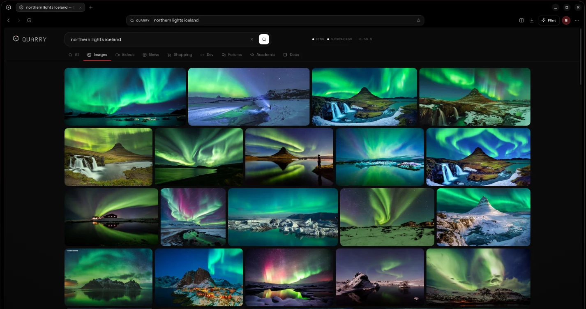This screenshot has height=309, width=586.
Task: Focus the browser address bar
Action: (275, 20)
